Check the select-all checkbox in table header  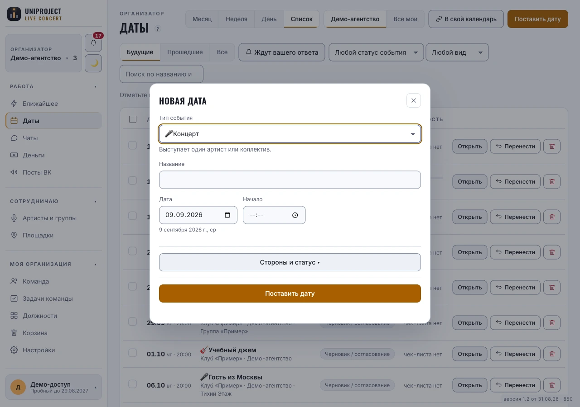point(133,119)
